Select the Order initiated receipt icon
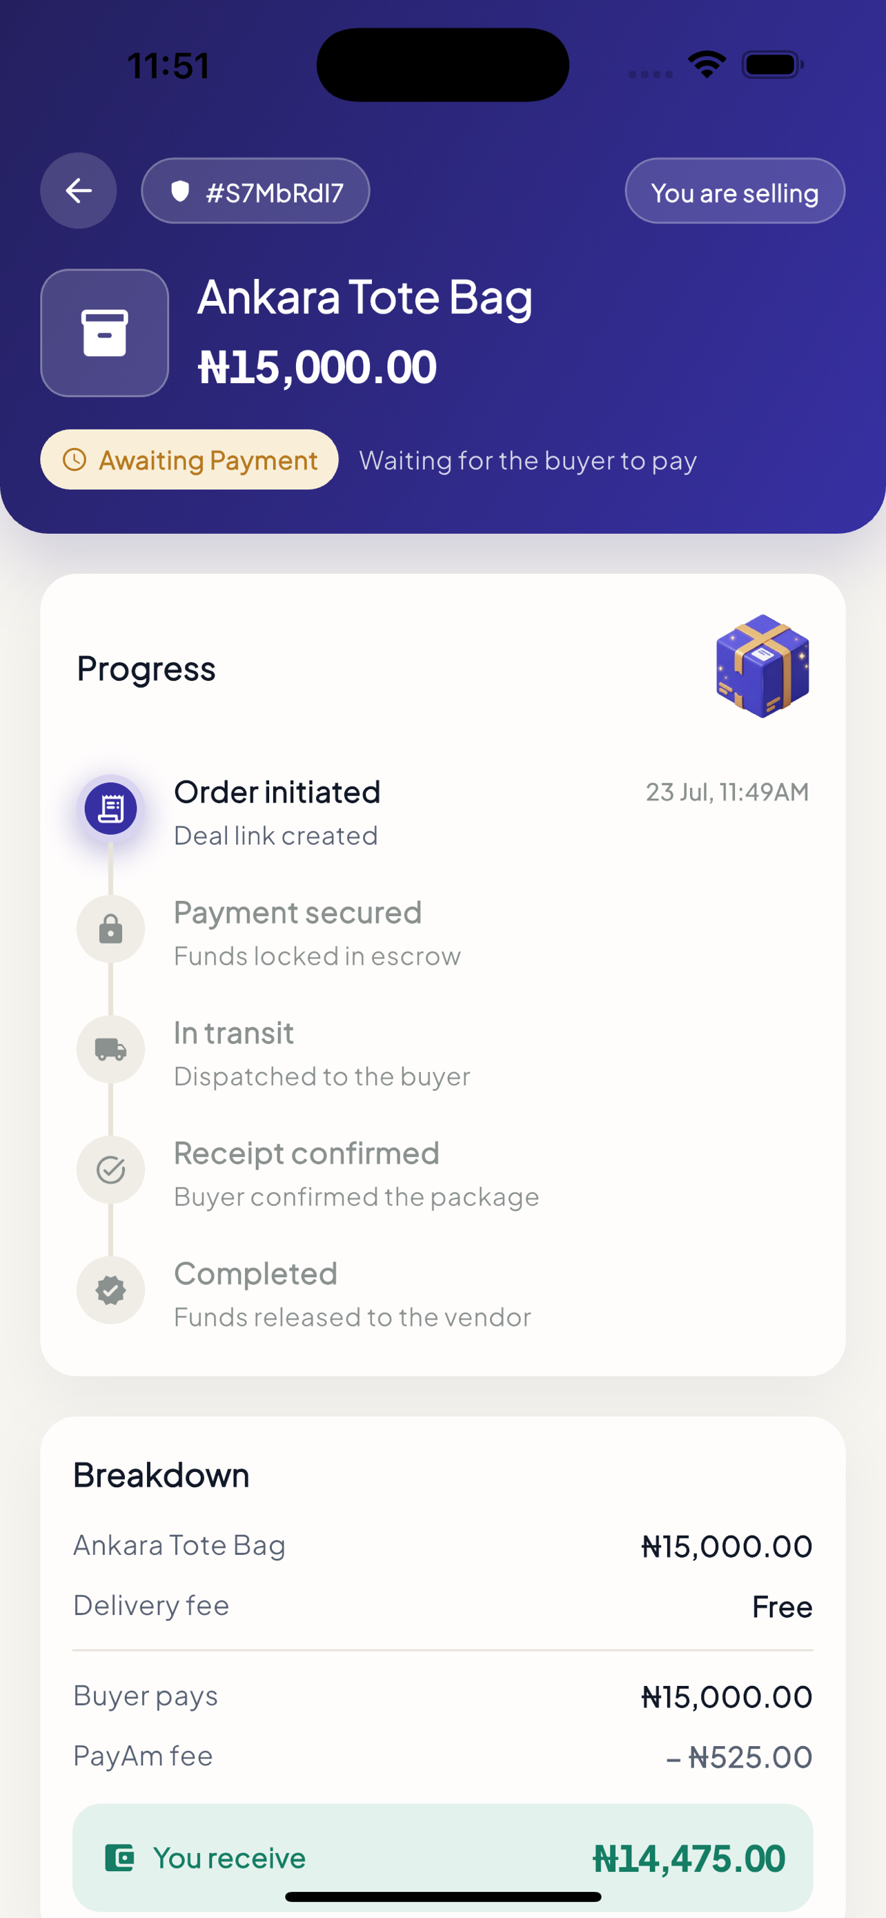Viewport: 886px width, 1918px height. coord(111,808)
